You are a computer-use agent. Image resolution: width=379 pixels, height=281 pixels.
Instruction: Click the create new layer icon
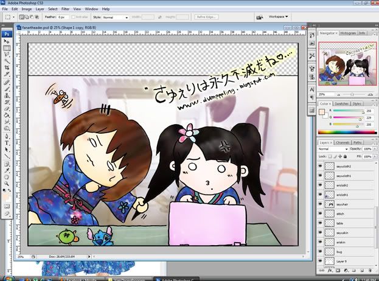click(x=362, y=271)
